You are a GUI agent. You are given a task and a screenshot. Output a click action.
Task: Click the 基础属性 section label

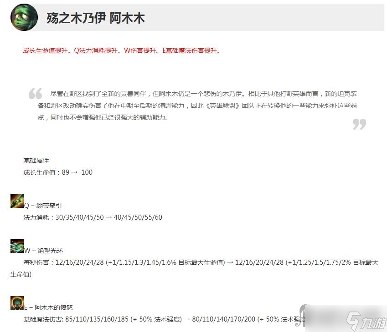point(36,161)
